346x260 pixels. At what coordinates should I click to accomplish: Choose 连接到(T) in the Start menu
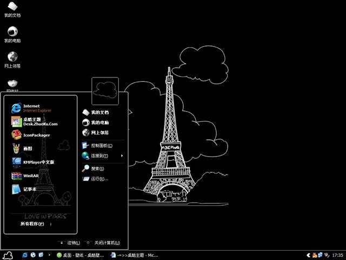point(95,155)
